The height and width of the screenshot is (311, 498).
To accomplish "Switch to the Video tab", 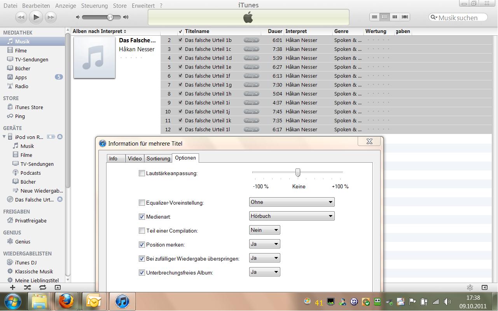I will [x=135, y=158].
